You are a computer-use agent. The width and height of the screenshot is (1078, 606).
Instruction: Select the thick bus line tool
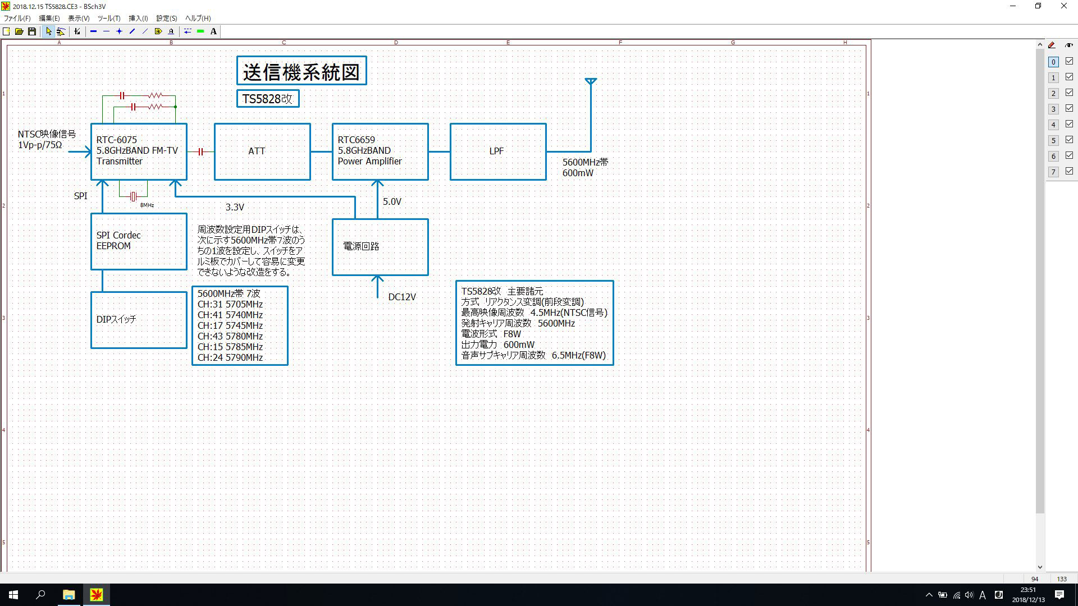pyautogui.click(x=93, y=31)
